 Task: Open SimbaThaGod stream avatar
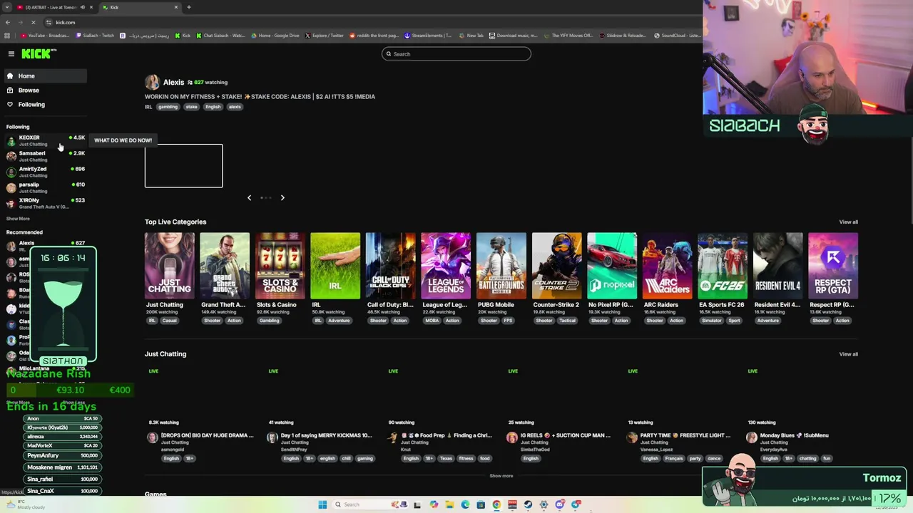pyautogui.click(x=511, y=437)
